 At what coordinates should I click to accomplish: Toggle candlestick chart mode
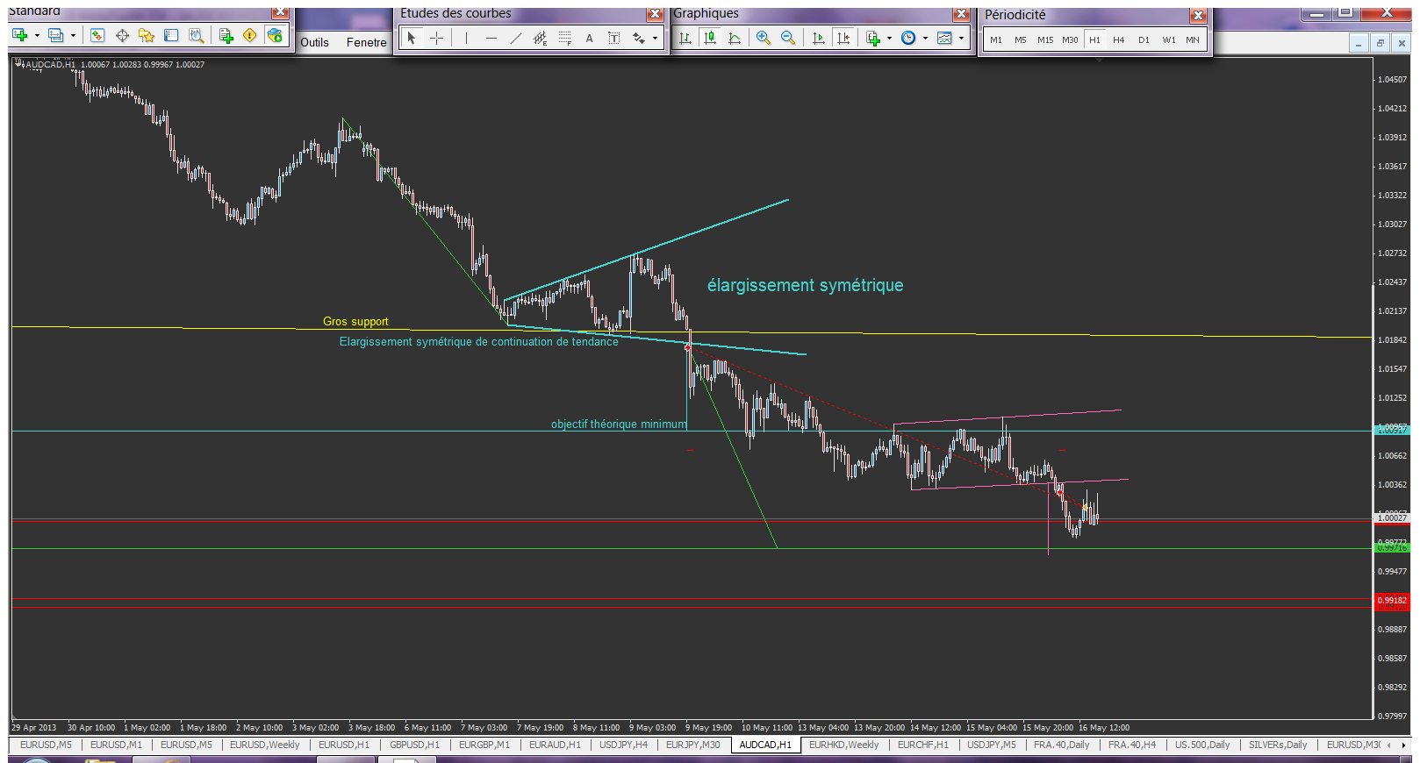tap(710, 38)
